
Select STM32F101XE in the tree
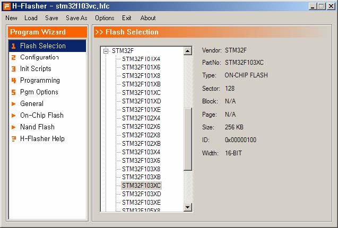(x=141, y=110)
